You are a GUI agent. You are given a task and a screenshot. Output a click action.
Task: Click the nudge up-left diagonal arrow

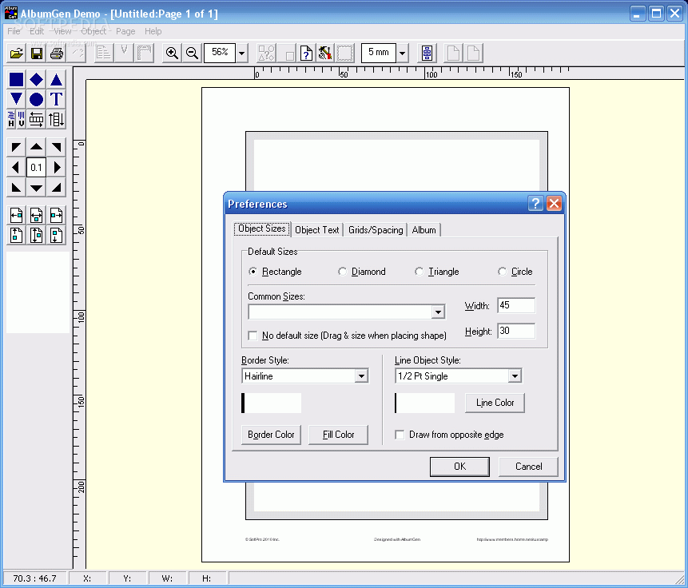click(16, 147)
